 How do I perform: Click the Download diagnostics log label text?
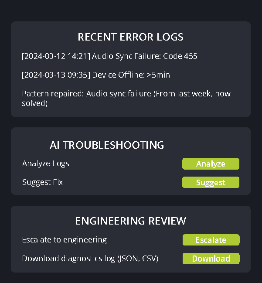[x=69, y=259]
